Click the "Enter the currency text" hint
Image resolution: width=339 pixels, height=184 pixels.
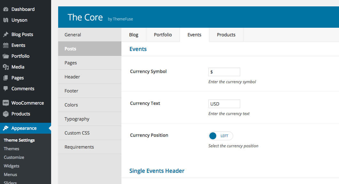coord(229,114)
